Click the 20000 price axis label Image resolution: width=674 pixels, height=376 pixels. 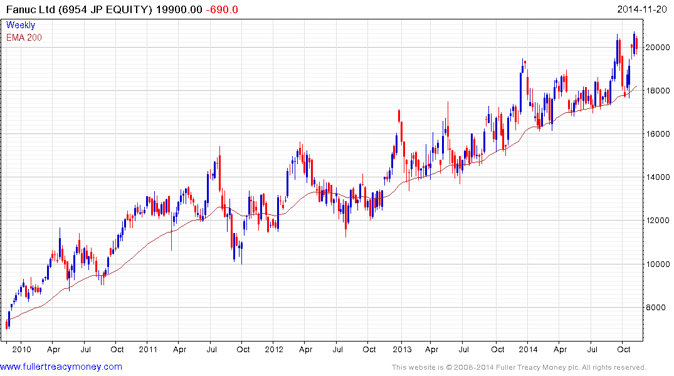(x=658, y=47)
